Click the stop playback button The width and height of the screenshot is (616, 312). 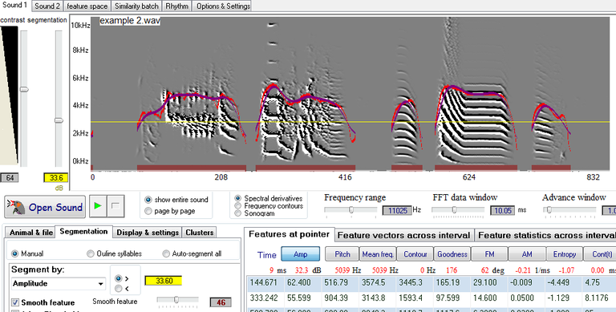pos(115,206)
